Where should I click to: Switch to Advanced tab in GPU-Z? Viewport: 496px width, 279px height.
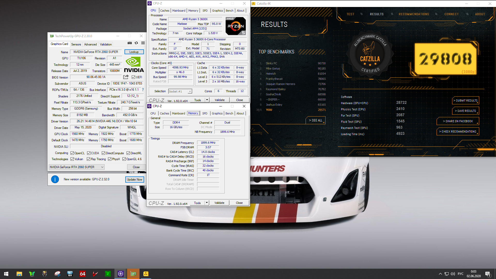90,44
